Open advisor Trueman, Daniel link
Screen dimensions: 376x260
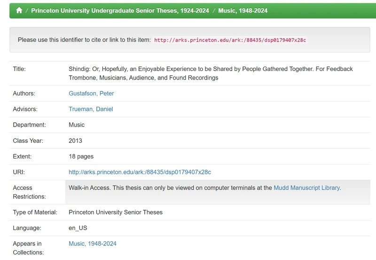tap(91, 109)
